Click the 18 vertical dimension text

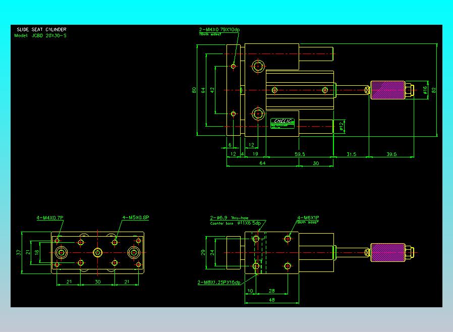[x=37, y=252]
